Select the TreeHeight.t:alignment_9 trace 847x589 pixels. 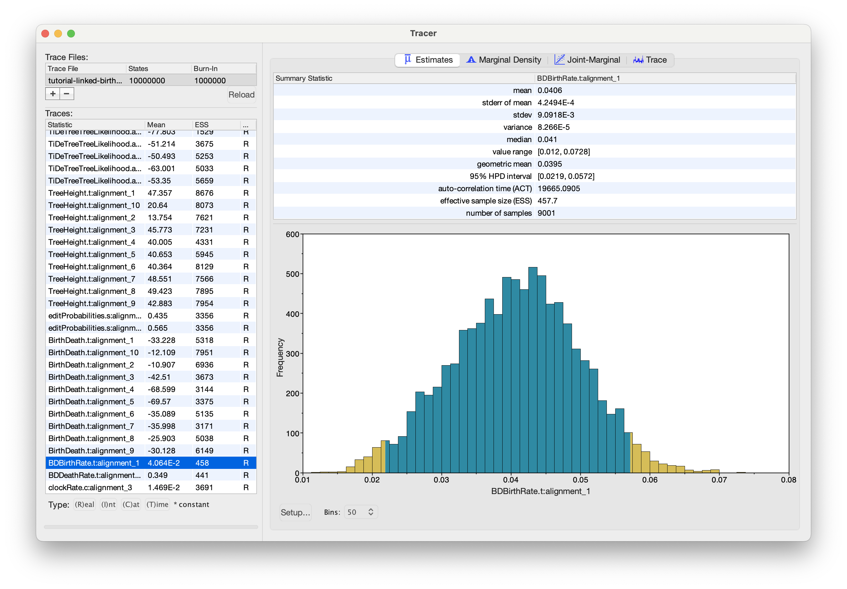[151, 303]
